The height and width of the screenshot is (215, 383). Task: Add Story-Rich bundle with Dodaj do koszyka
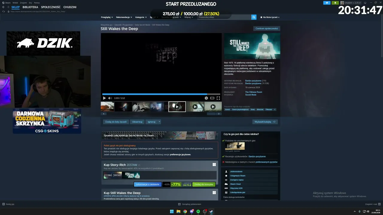pyautogui.click(x=204, y=185)
